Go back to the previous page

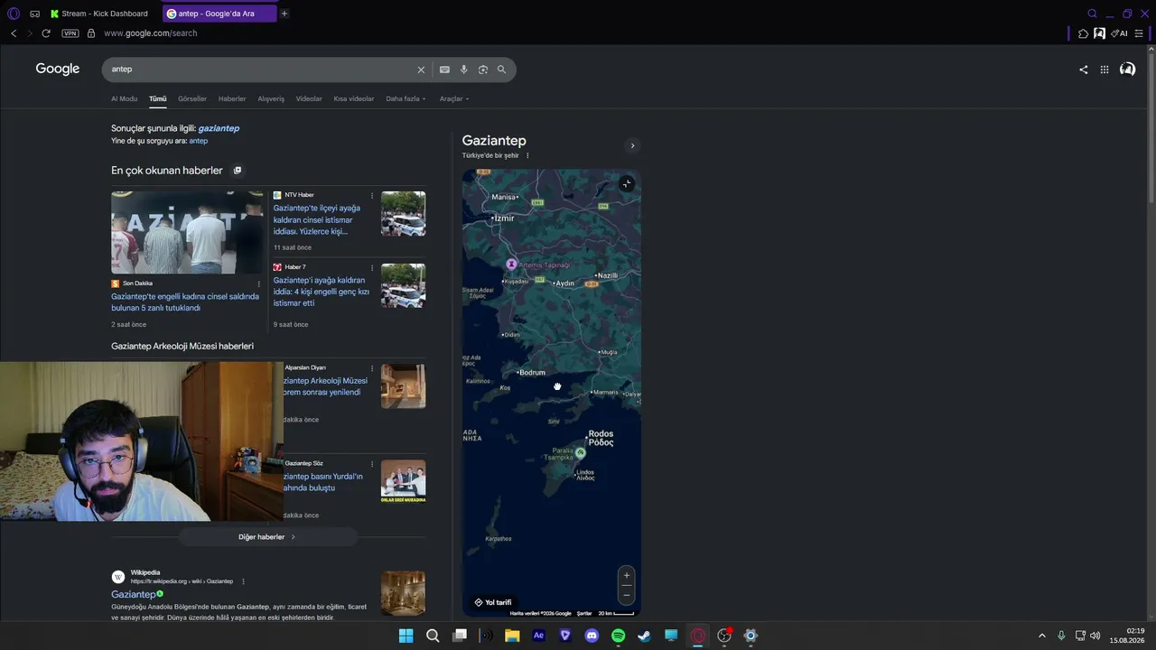coord(14,33)
